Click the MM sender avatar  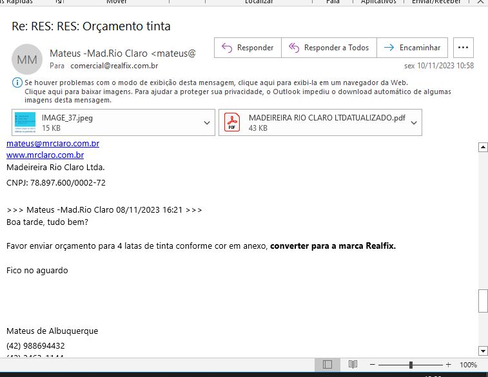tap(27, 59)
